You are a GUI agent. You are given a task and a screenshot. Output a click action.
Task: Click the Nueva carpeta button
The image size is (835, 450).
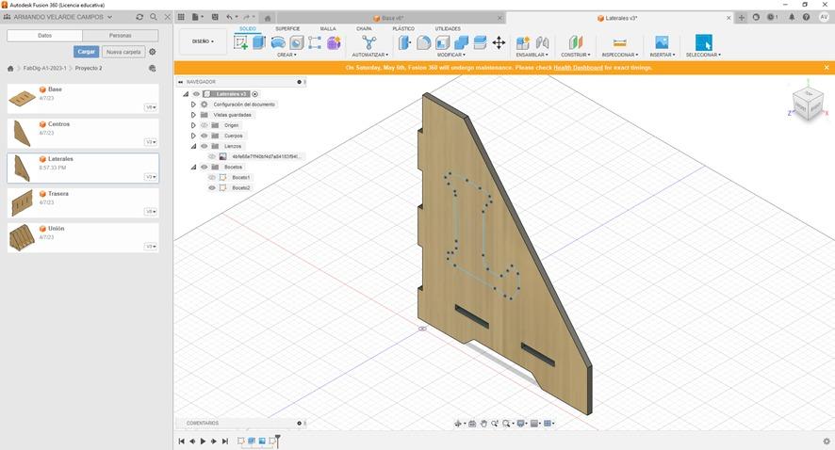coord(123,52)
